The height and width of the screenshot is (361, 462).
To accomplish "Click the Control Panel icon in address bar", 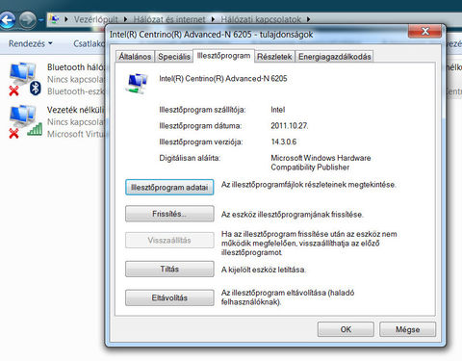I will tap(54, 19).
